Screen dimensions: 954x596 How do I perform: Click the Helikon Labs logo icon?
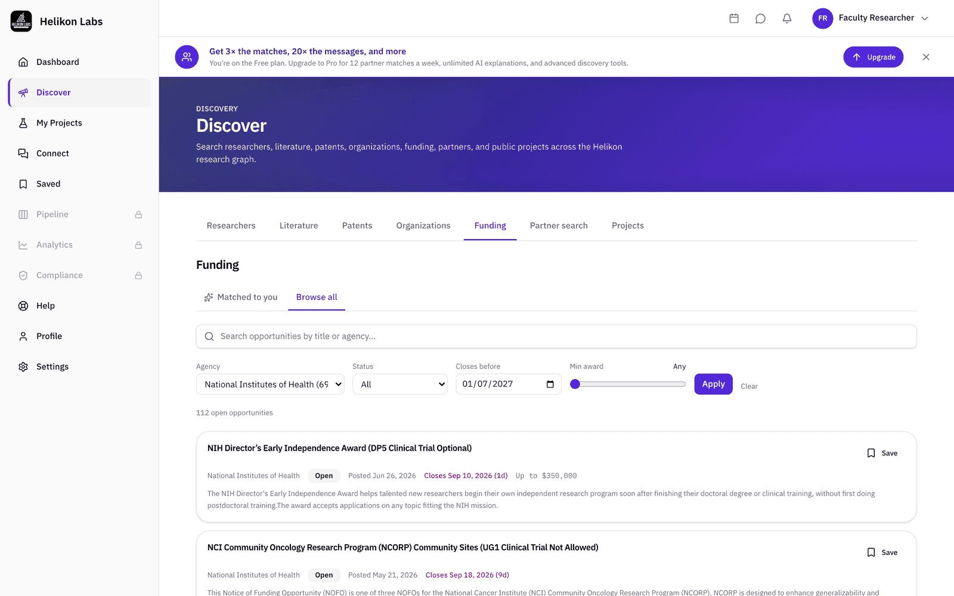(x=21, y=21)
